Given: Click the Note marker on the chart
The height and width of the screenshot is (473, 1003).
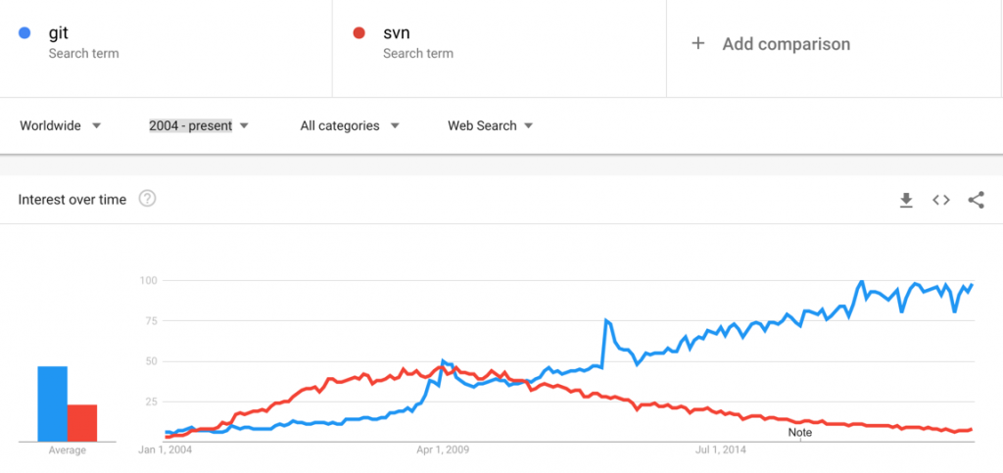Looking at the screenshot, I should point(800,432).
